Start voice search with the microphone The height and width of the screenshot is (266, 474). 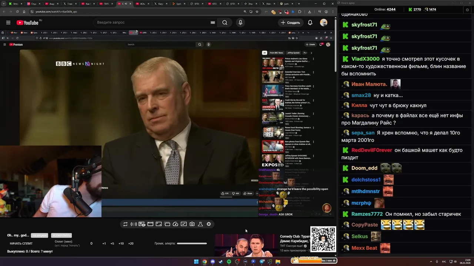(x=240, y=23)
